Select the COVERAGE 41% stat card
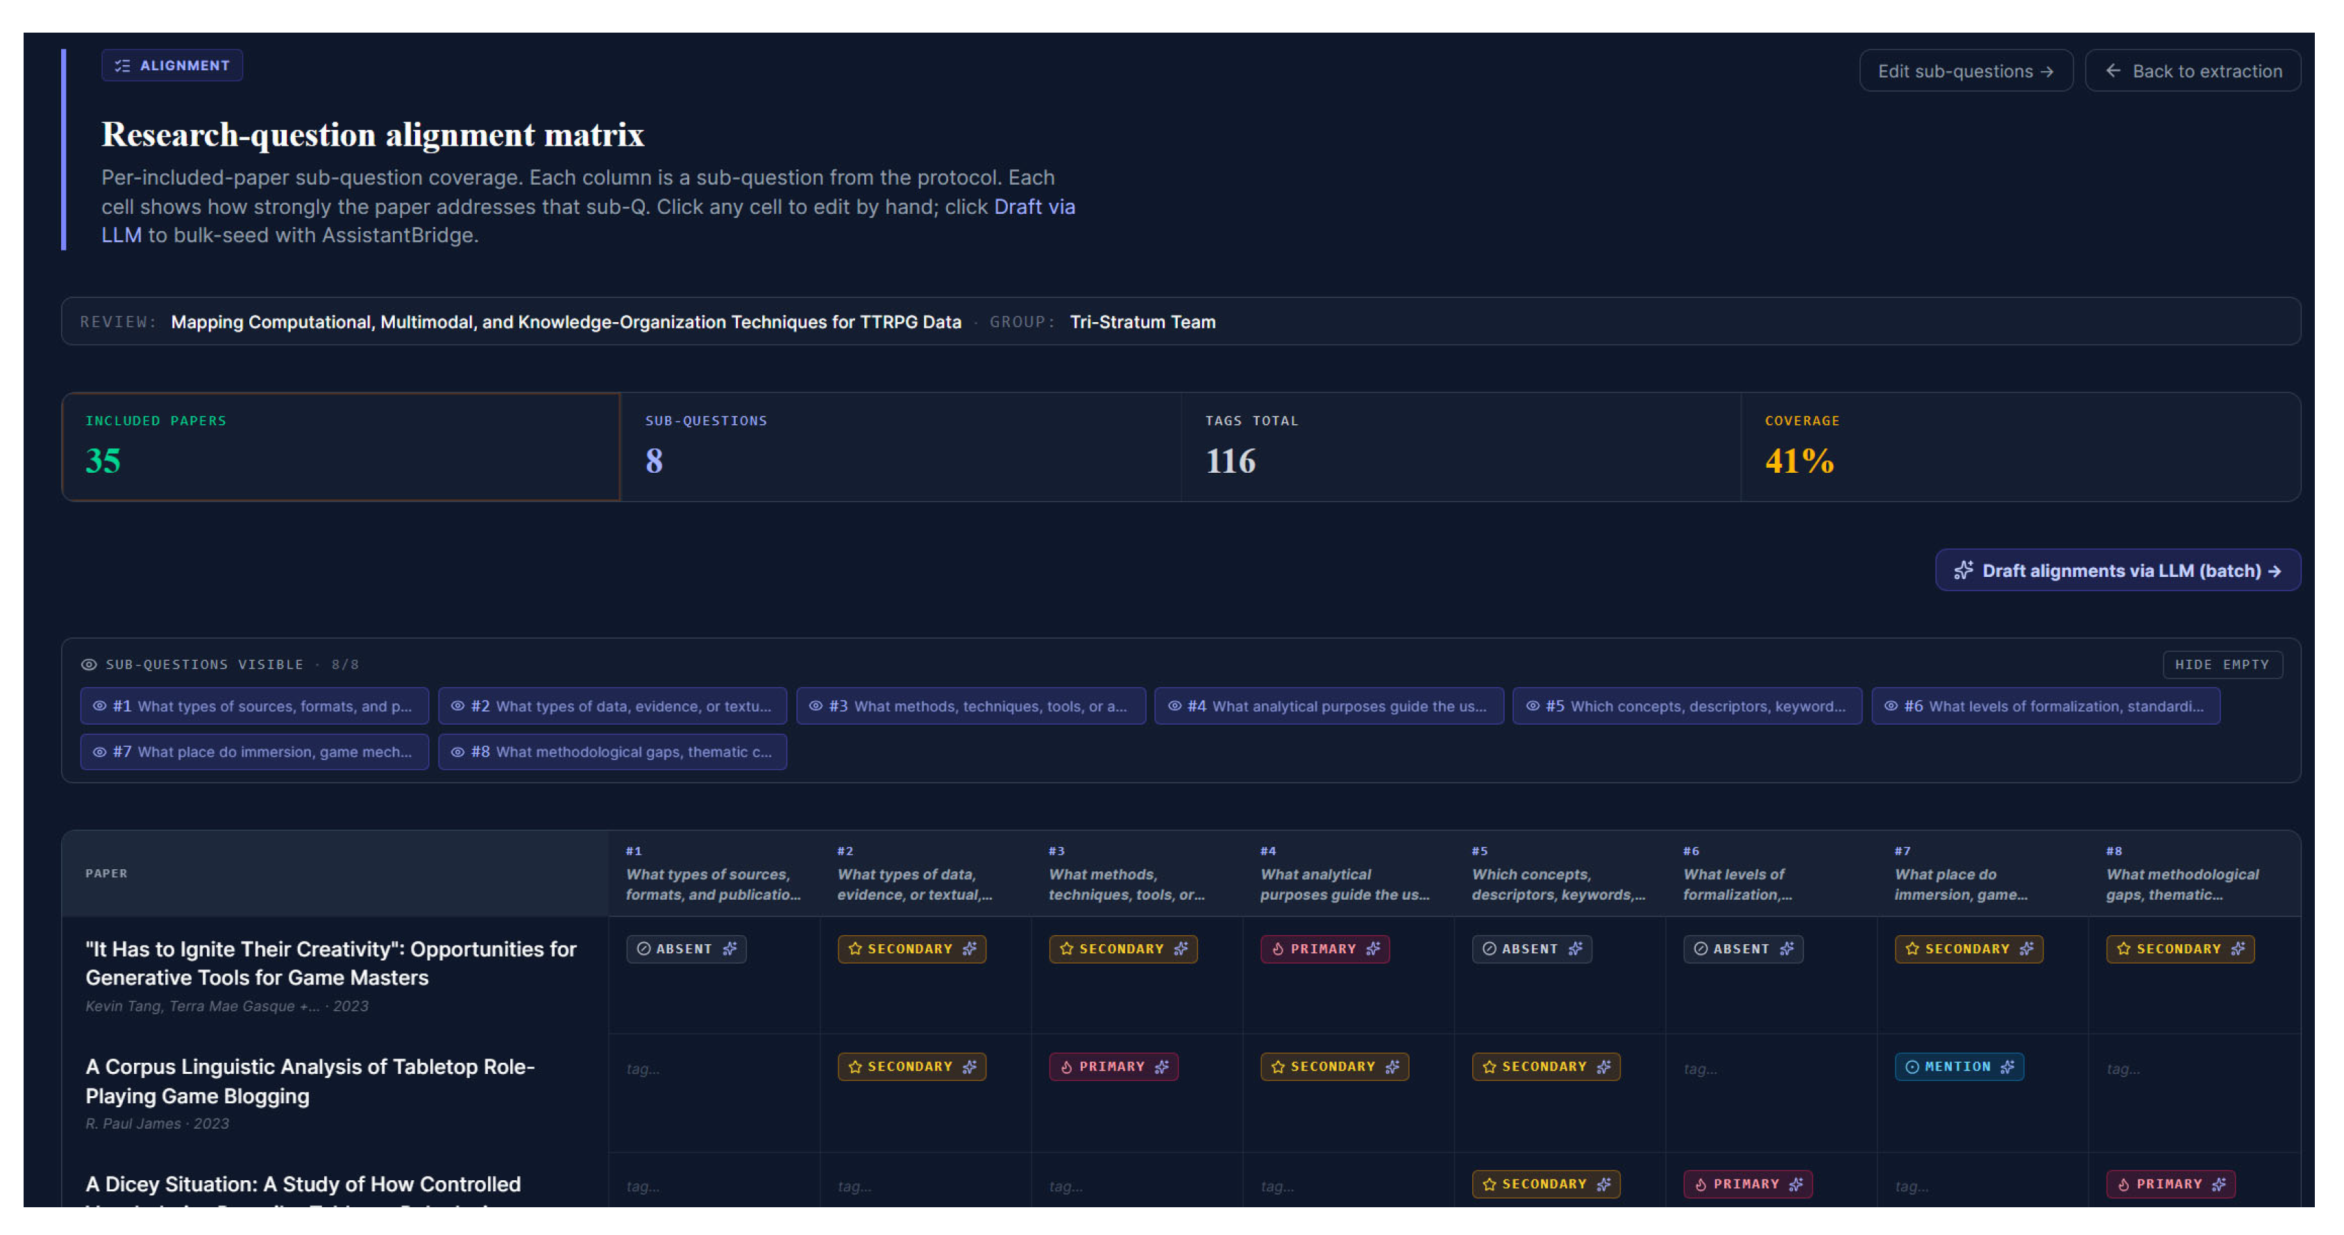 pyautogui.click(x=2020, y=447)
